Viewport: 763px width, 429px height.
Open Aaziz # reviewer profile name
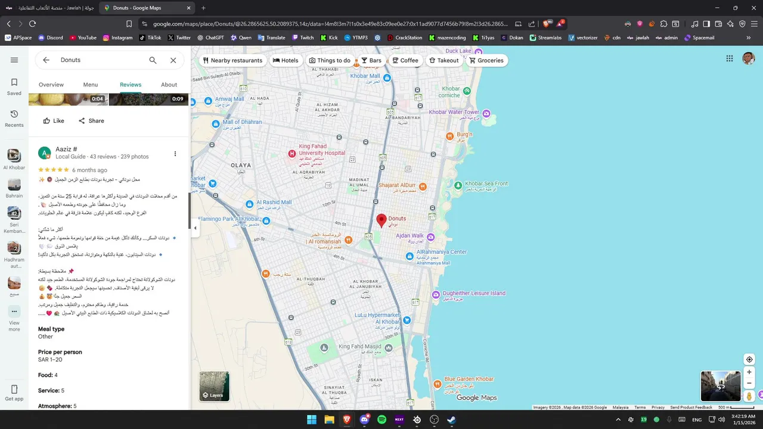tap(66, 149)
